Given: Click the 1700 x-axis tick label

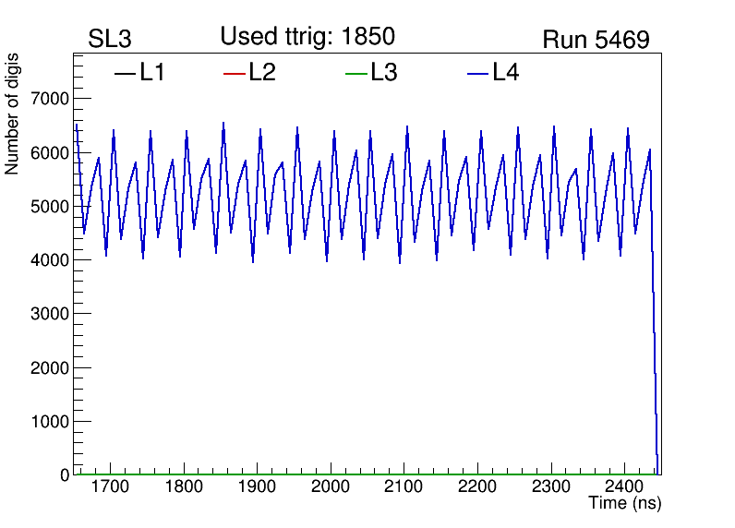Looking at the screenshot, I should point(110,487).
